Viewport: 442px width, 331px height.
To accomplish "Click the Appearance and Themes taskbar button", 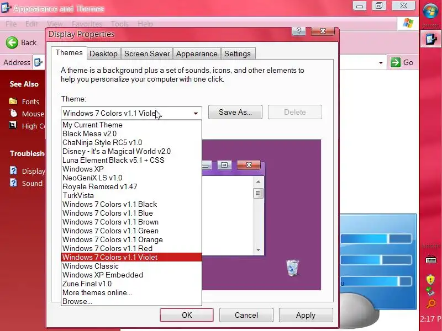I will click(x=431, y=39).
